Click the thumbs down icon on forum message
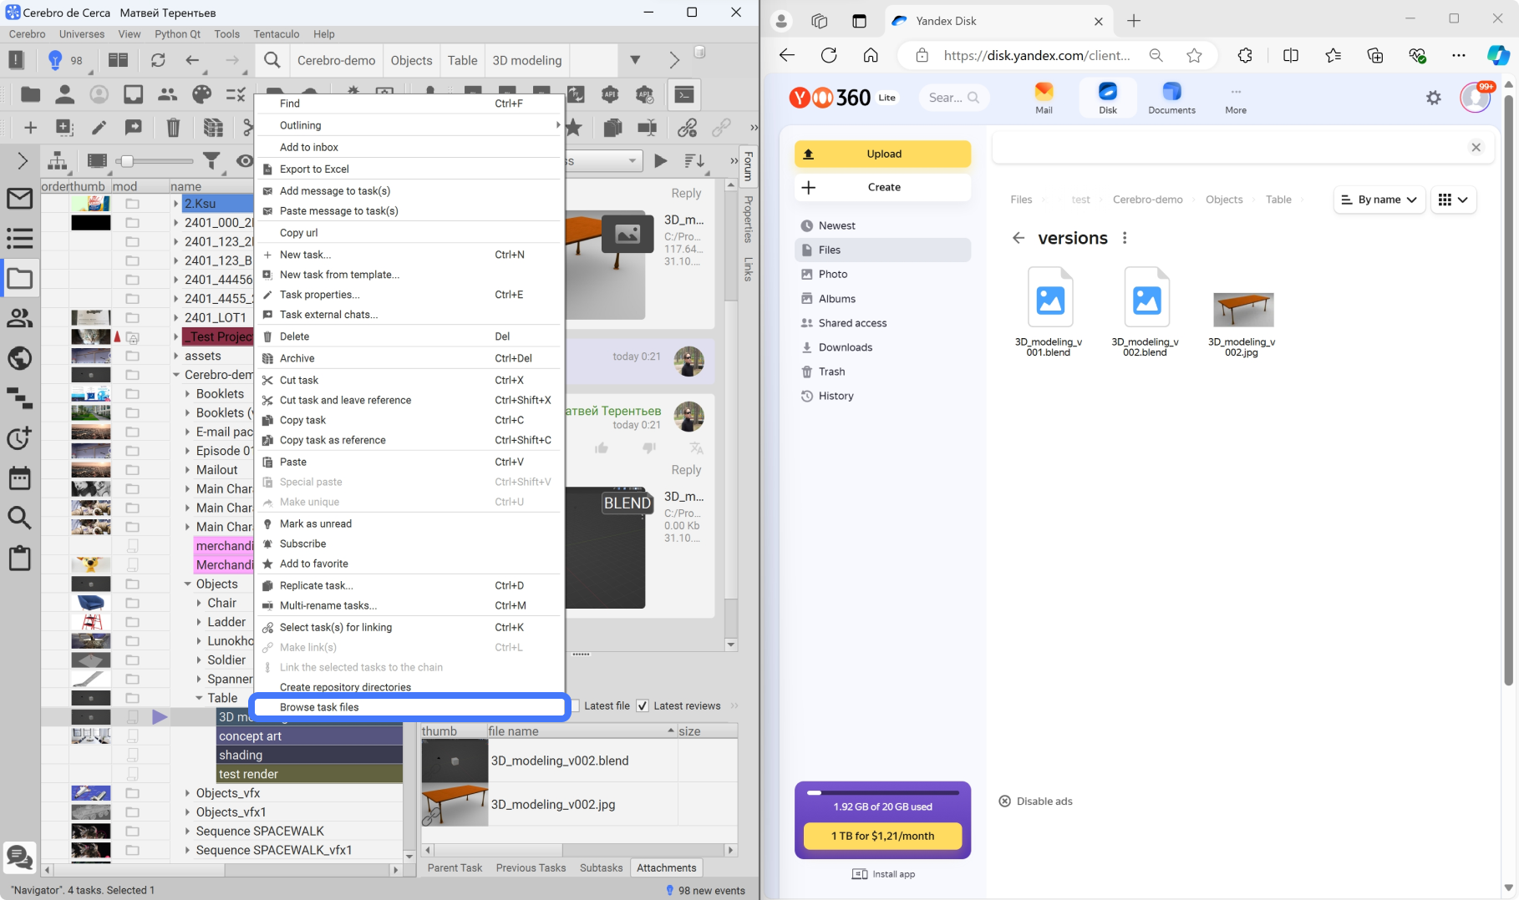1519x900 pixels. [649, 448]
